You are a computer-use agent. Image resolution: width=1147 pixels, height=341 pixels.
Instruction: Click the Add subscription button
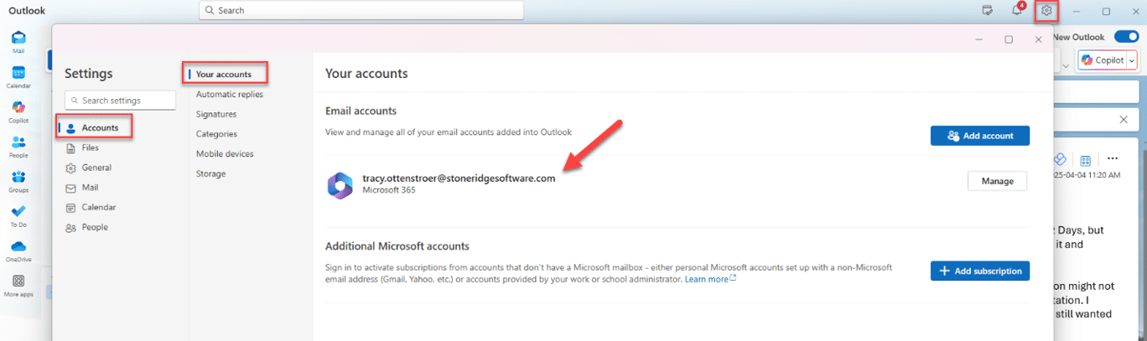979,271
